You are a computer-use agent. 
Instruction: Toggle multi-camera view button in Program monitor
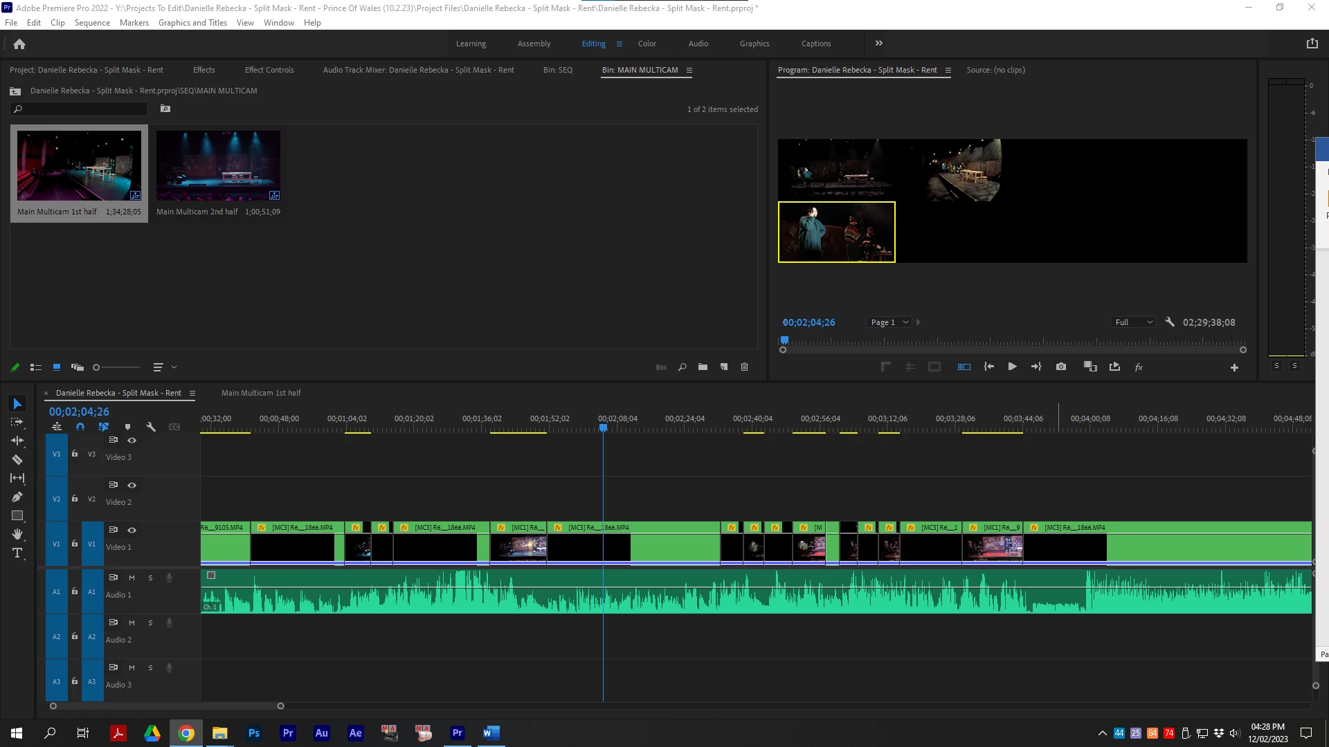[964, 367]
